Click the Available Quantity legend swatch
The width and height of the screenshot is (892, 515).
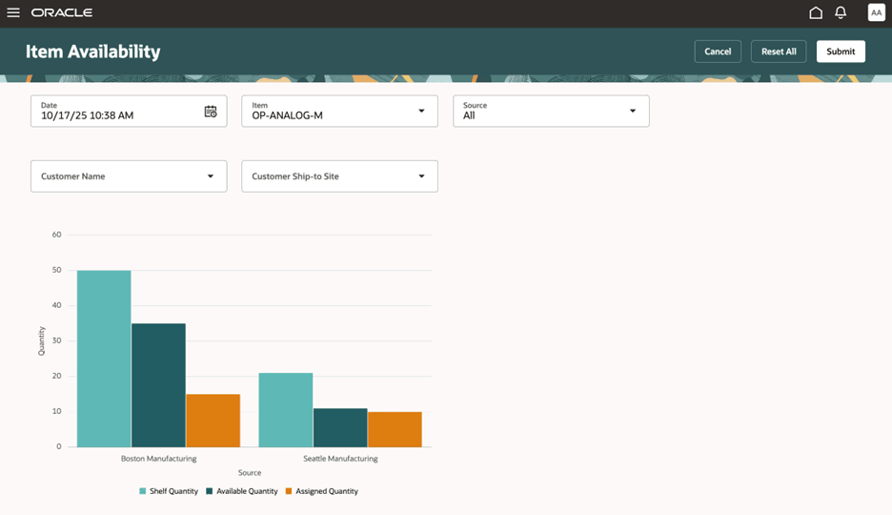(x=210, y=491)
